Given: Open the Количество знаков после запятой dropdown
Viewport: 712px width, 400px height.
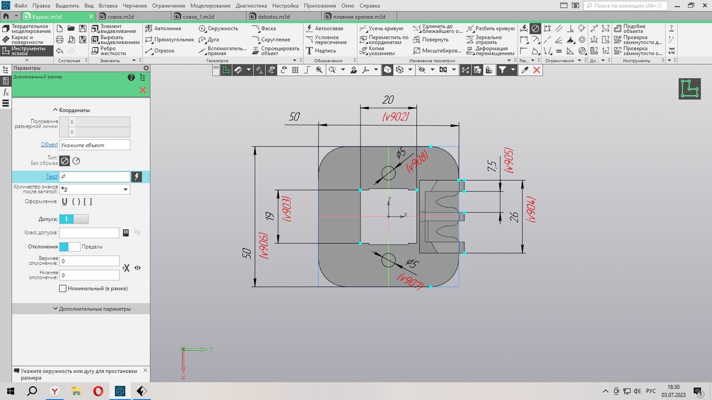Looking at the screenshot, I should click(126, 189).
